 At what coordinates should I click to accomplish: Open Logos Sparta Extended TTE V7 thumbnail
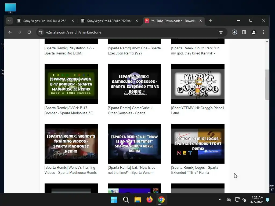[x=198, y=144]
